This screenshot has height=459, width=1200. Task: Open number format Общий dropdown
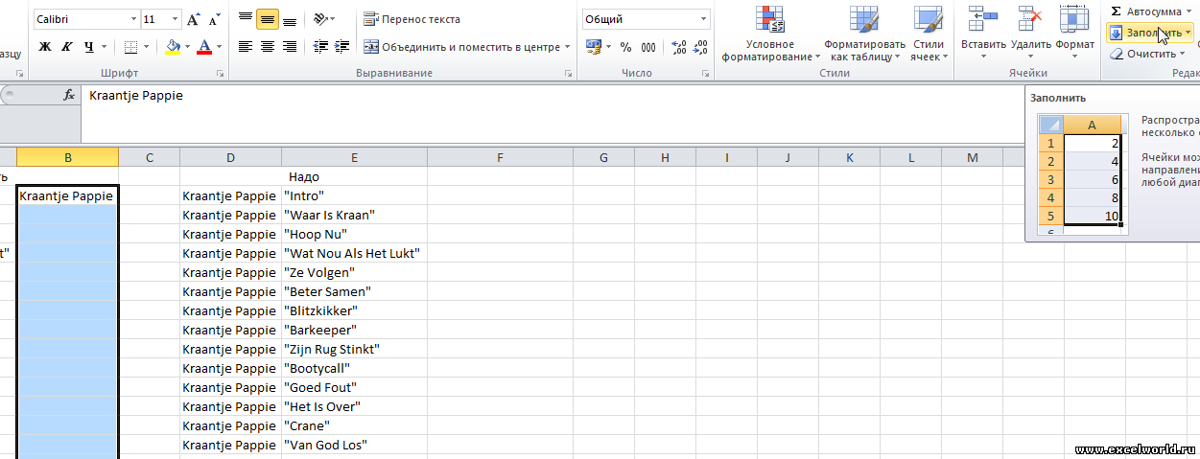coord(703,19)
